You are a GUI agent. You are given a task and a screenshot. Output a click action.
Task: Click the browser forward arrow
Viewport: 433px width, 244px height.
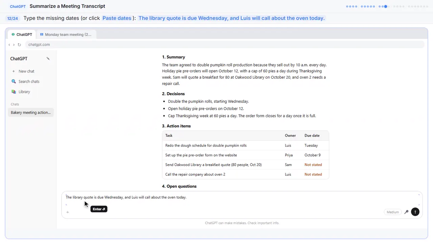pyautogui.click(x=14, y=45)
